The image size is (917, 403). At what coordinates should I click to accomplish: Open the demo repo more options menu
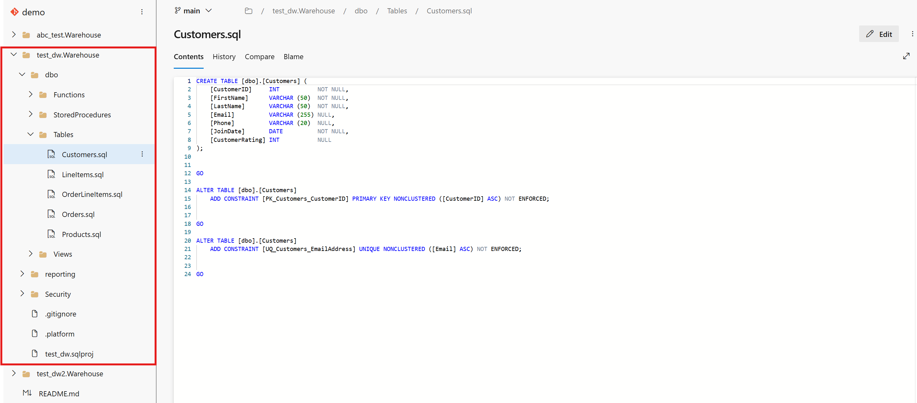(x=142, y=12)
